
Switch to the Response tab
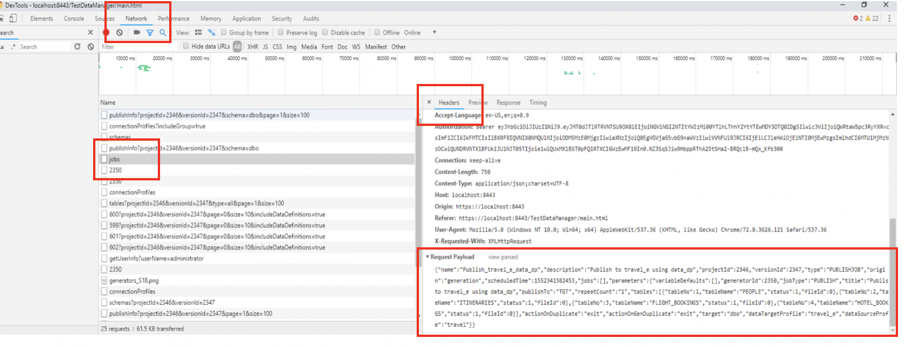(509, 103)
